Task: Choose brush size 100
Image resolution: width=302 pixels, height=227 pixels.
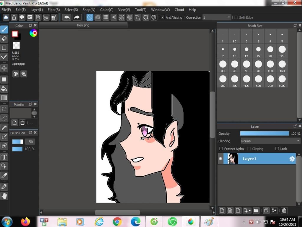Action: 270,66
